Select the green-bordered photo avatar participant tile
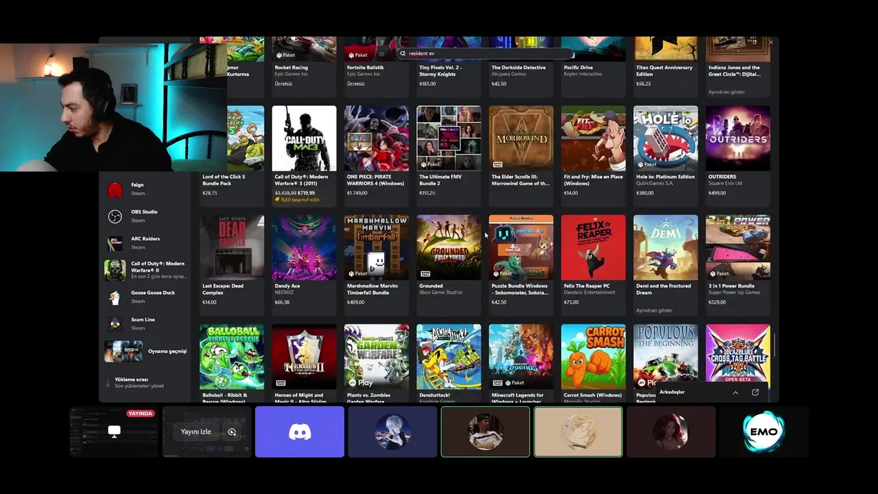This screenshot has height=494, width=878. click(x=486, y=432)
